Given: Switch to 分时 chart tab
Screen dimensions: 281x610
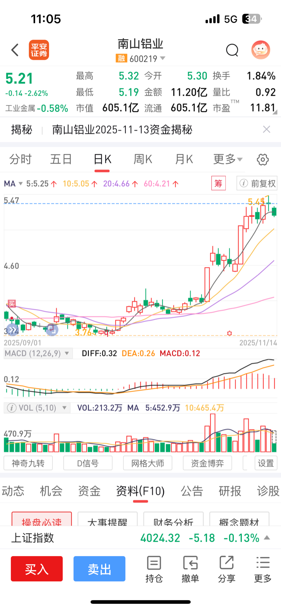Looking at the screenshot, I should coord(20,159).
